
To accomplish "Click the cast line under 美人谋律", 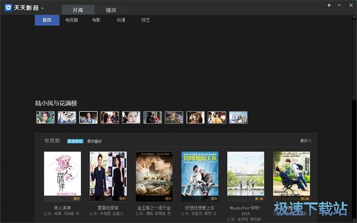I will (62, 213).
